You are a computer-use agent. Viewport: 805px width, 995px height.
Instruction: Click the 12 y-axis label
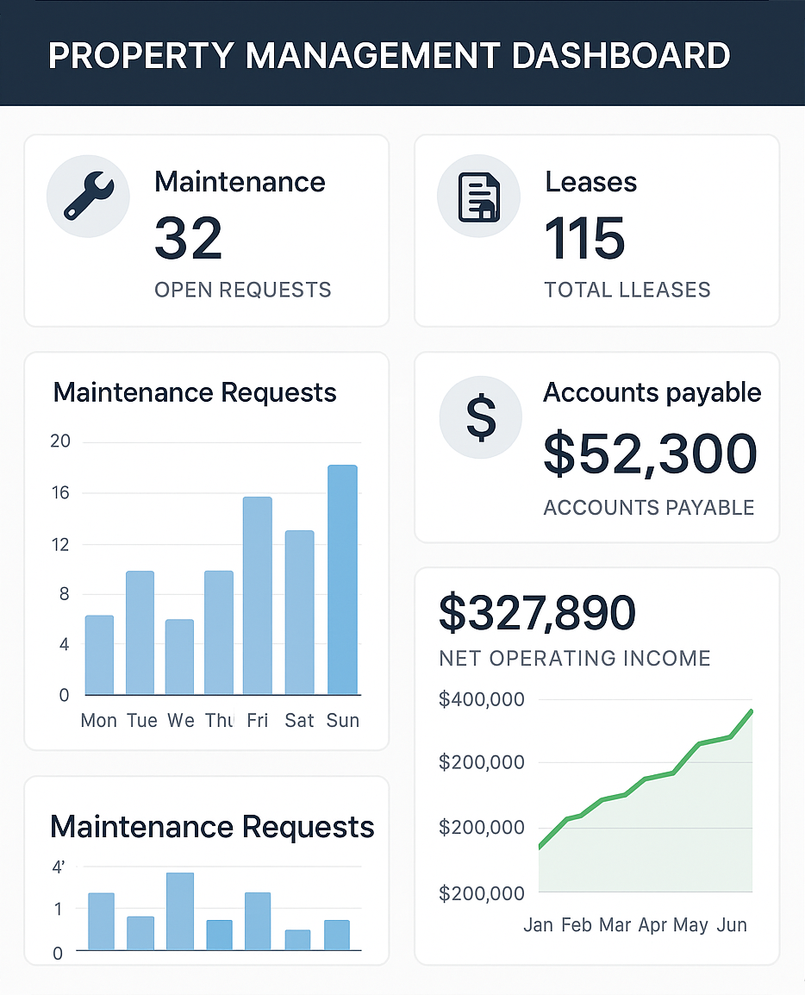point(60,544)
